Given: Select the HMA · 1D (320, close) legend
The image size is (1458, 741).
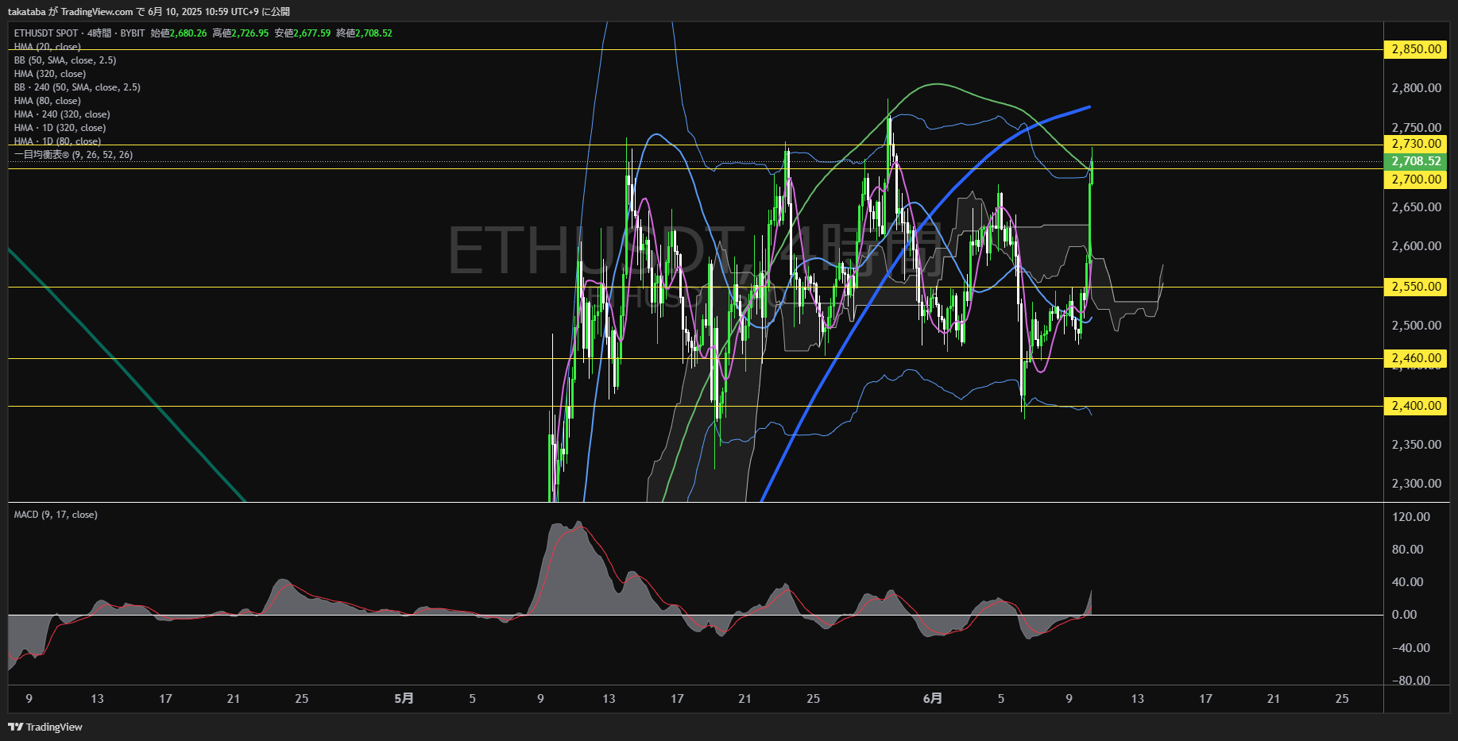Looking at the screenshot, I should pos(60,128).
